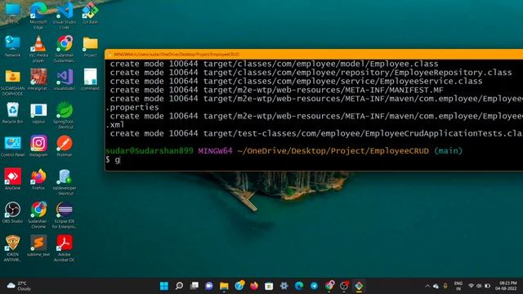The width and height of the screenshot is (523, 294).
Task: Open clock and date in taskbar
Action: [506, 286]
